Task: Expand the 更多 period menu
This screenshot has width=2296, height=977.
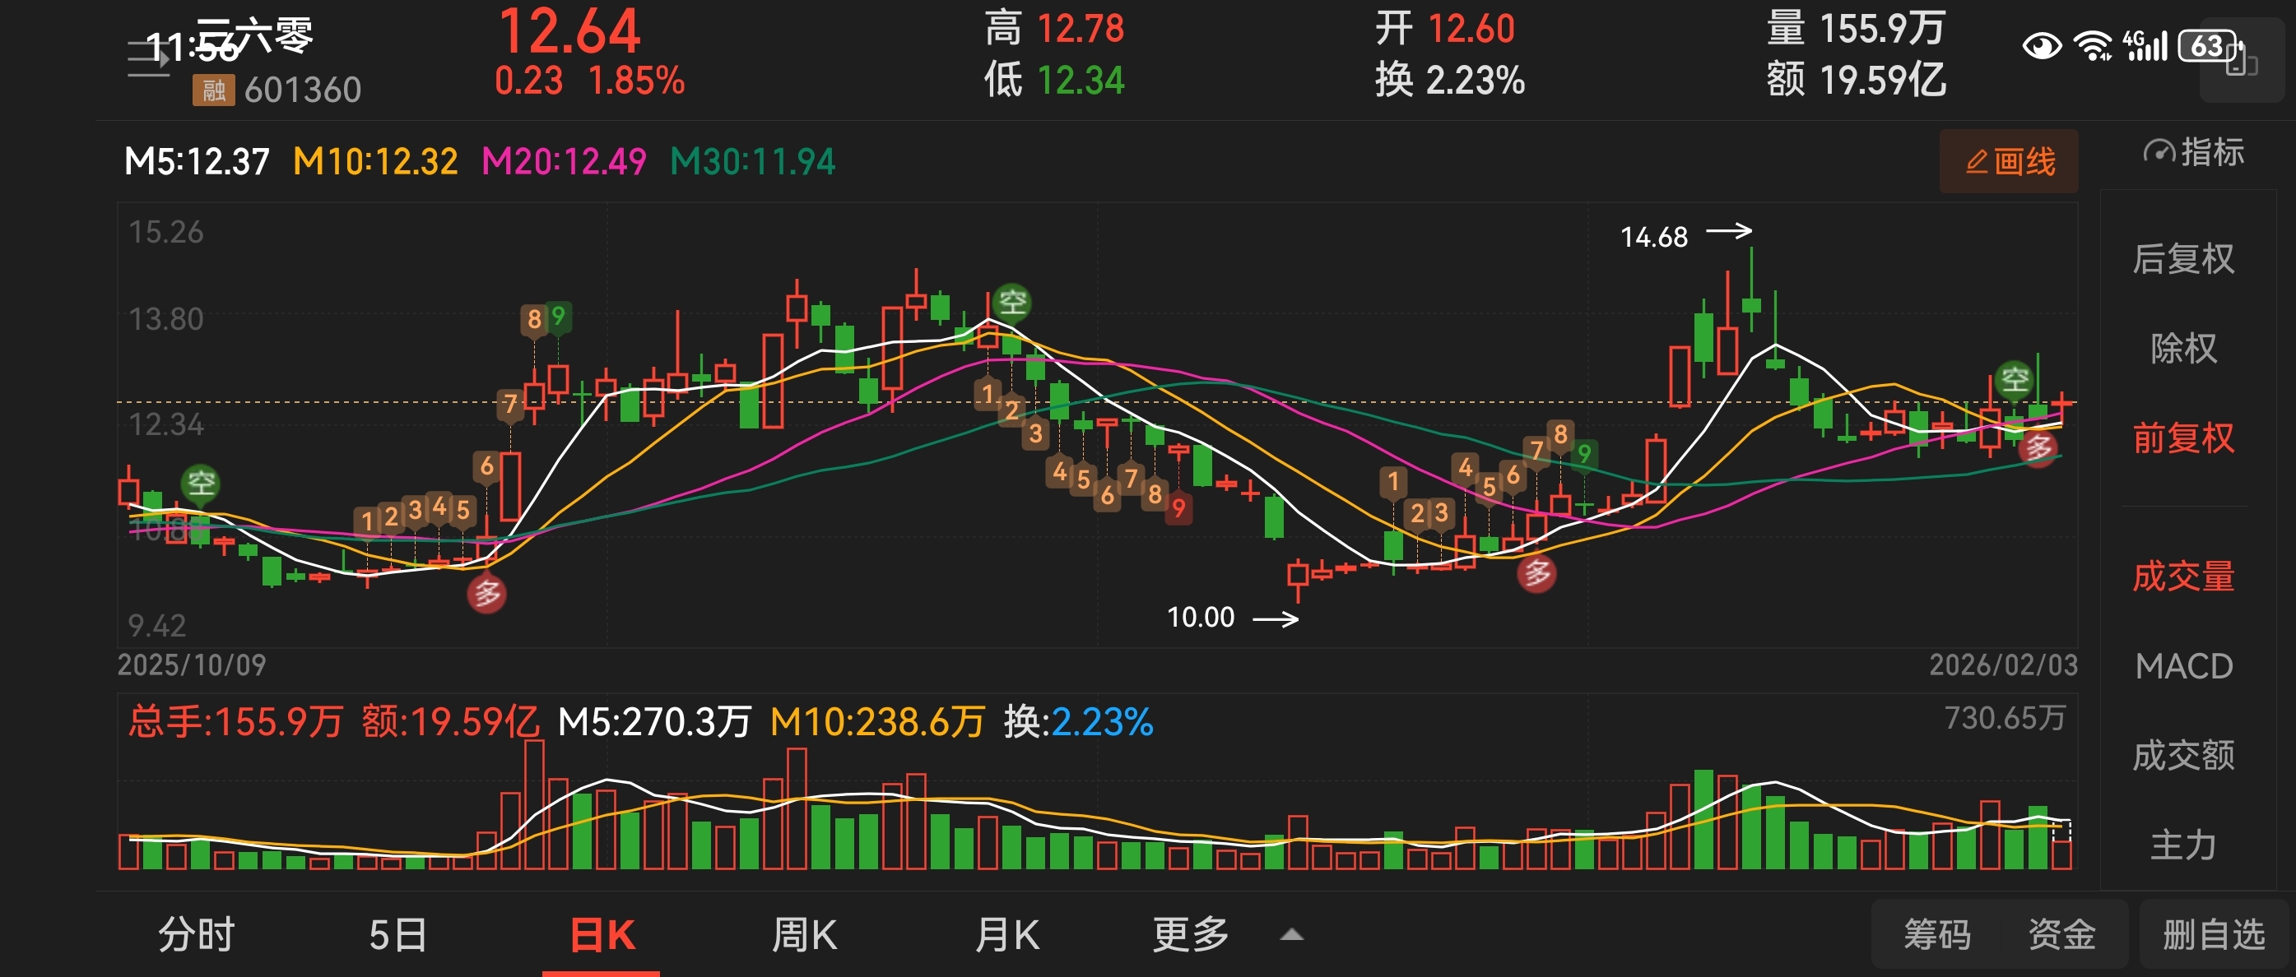Action: click(x=1190, y=935)
